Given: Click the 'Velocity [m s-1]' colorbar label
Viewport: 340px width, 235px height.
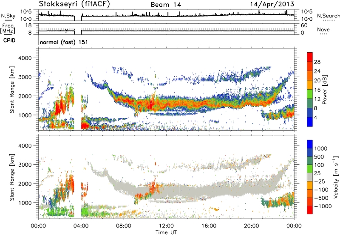Looking at the screenshot, I should [x=336, y=177].
